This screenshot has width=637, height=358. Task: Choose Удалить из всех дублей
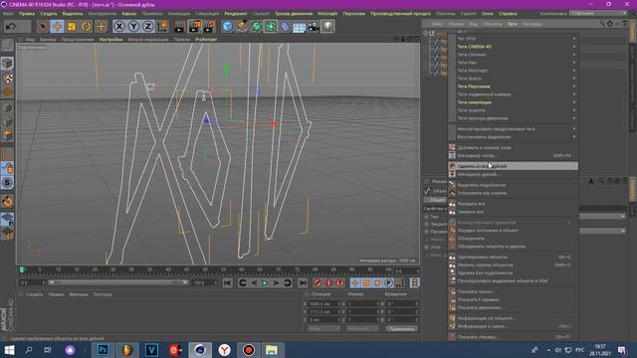[x=514, y=166]
